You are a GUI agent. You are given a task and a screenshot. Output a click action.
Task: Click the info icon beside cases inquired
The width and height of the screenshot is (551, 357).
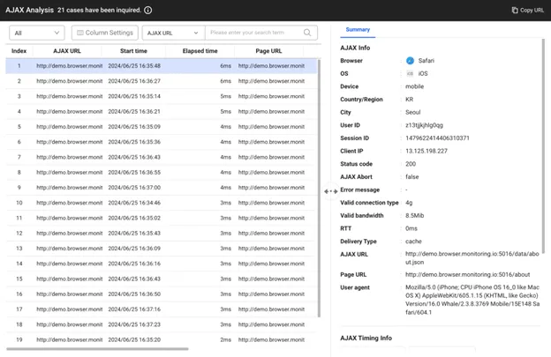[x=148, y=11]
